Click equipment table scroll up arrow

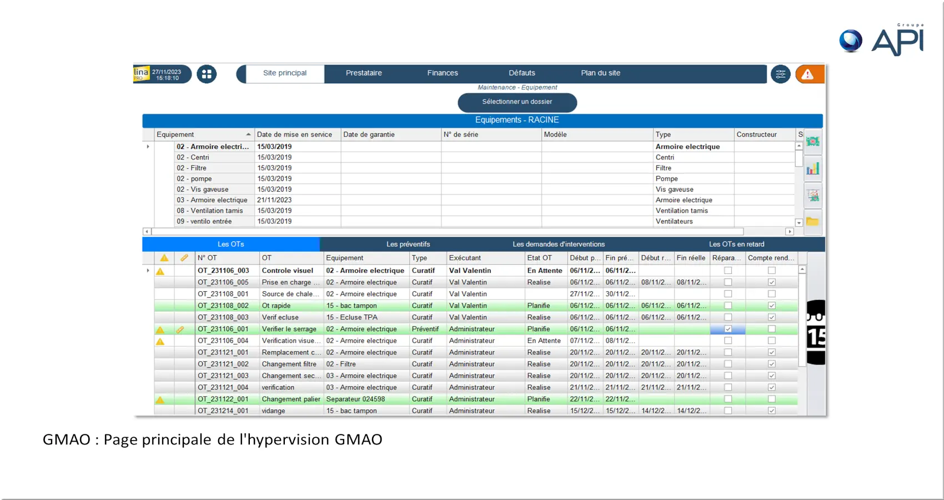799,146
